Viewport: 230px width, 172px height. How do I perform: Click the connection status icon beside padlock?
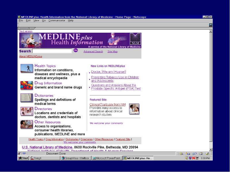(x=24, y=153)
